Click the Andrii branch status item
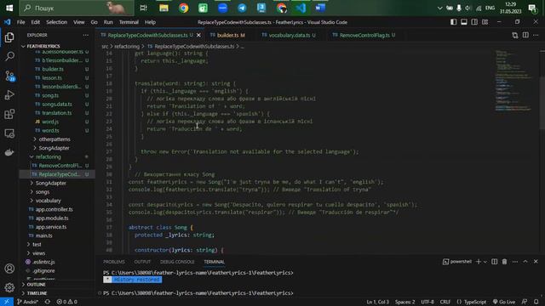 28,302
